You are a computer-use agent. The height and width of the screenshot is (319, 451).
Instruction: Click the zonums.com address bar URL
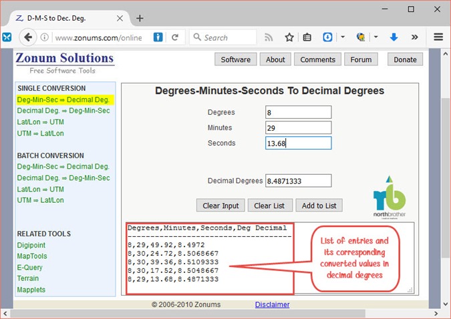[x=99, y=37]
